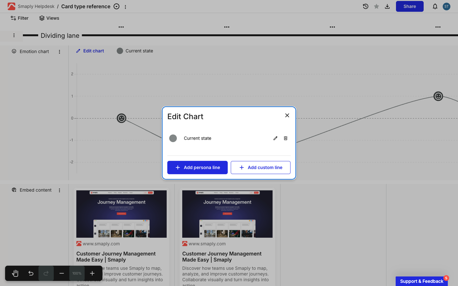
Task: Open the journey title dropdown arrow
Action: click(117, 6)
